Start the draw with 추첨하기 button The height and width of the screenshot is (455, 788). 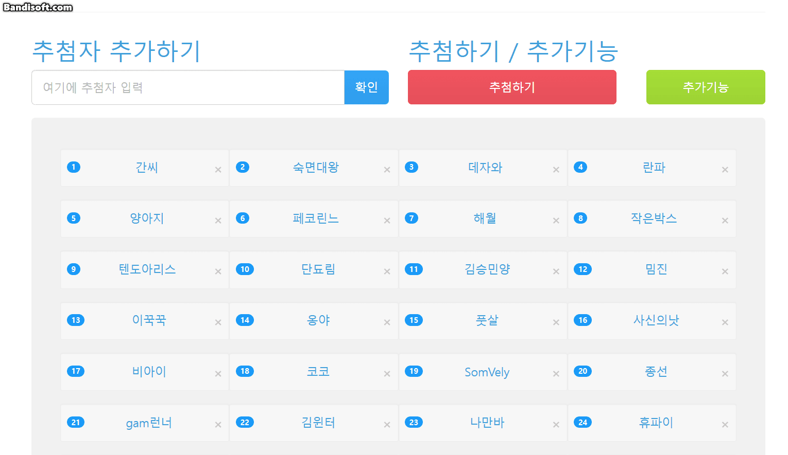pos(512,87)
